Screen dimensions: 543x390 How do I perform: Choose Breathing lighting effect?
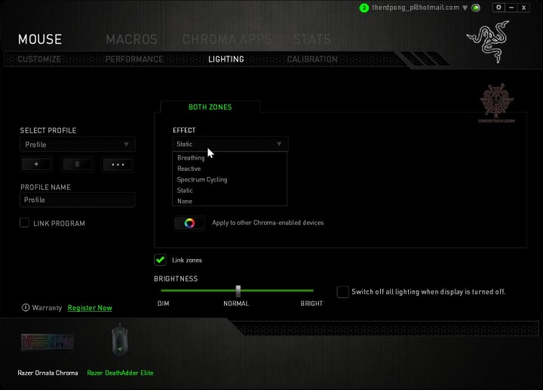(x=229, y=157)
